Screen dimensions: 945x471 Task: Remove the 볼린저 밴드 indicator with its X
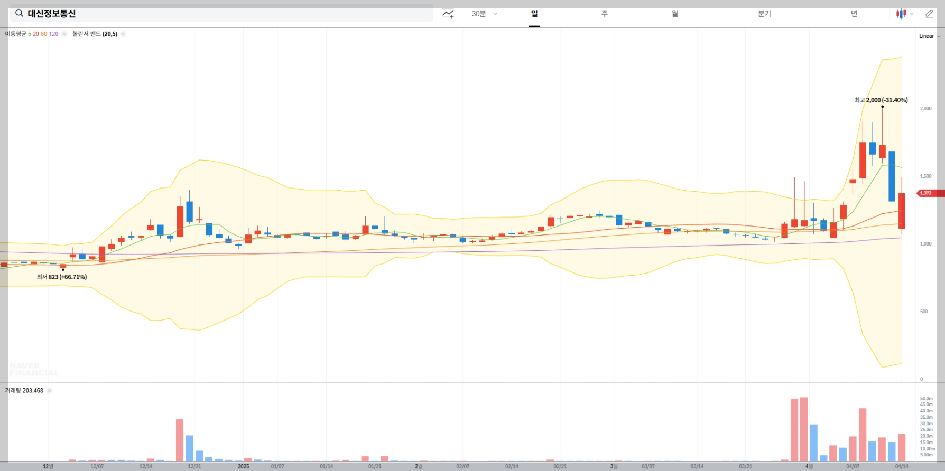123,34
